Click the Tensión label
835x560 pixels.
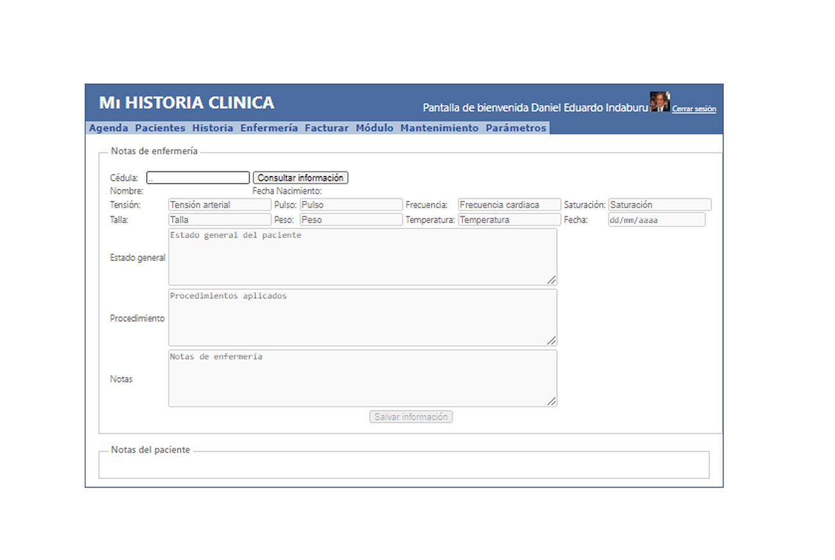point(125,205)
